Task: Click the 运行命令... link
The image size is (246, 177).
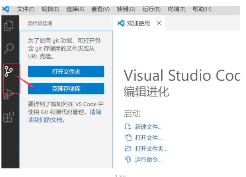Action: click(148, 159)
